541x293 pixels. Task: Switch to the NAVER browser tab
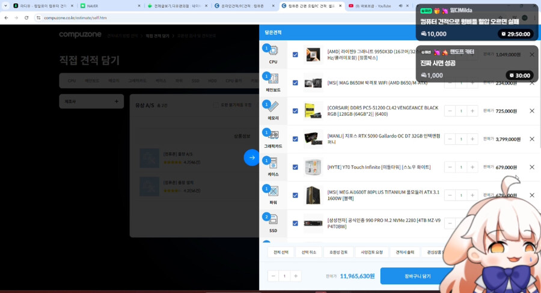(x=110, y=6)
